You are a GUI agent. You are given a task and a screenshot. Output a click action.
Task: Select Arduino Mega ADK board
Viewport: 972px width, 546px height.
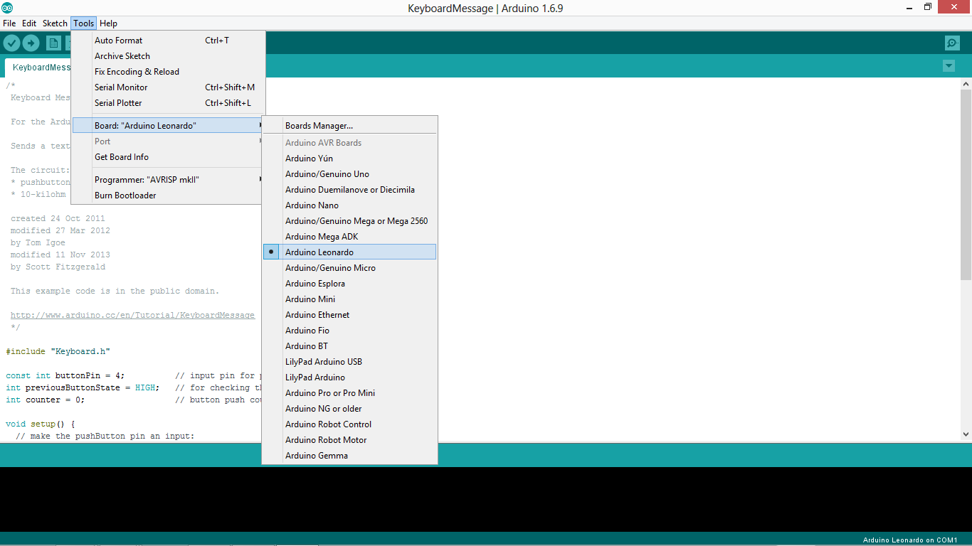pyautogui.click(x=349, y=237)
